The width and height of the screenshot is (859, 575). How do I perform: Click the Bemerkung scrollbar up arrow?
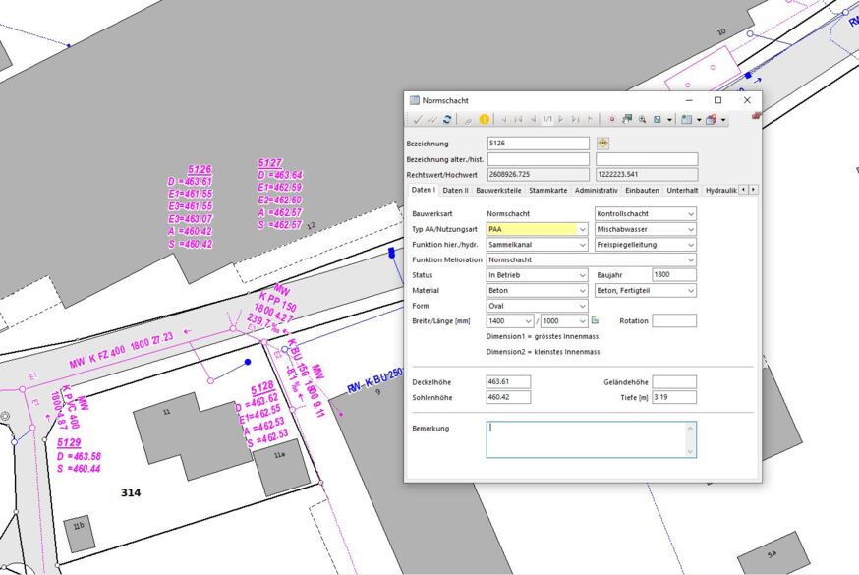click(x=690, y=428)
